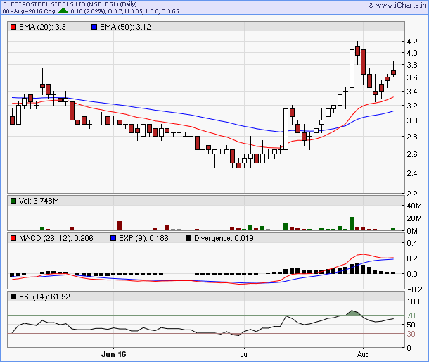429x362 pixels.
Task: Click the black Divergence legend swatch
Action: coord(188,238)
